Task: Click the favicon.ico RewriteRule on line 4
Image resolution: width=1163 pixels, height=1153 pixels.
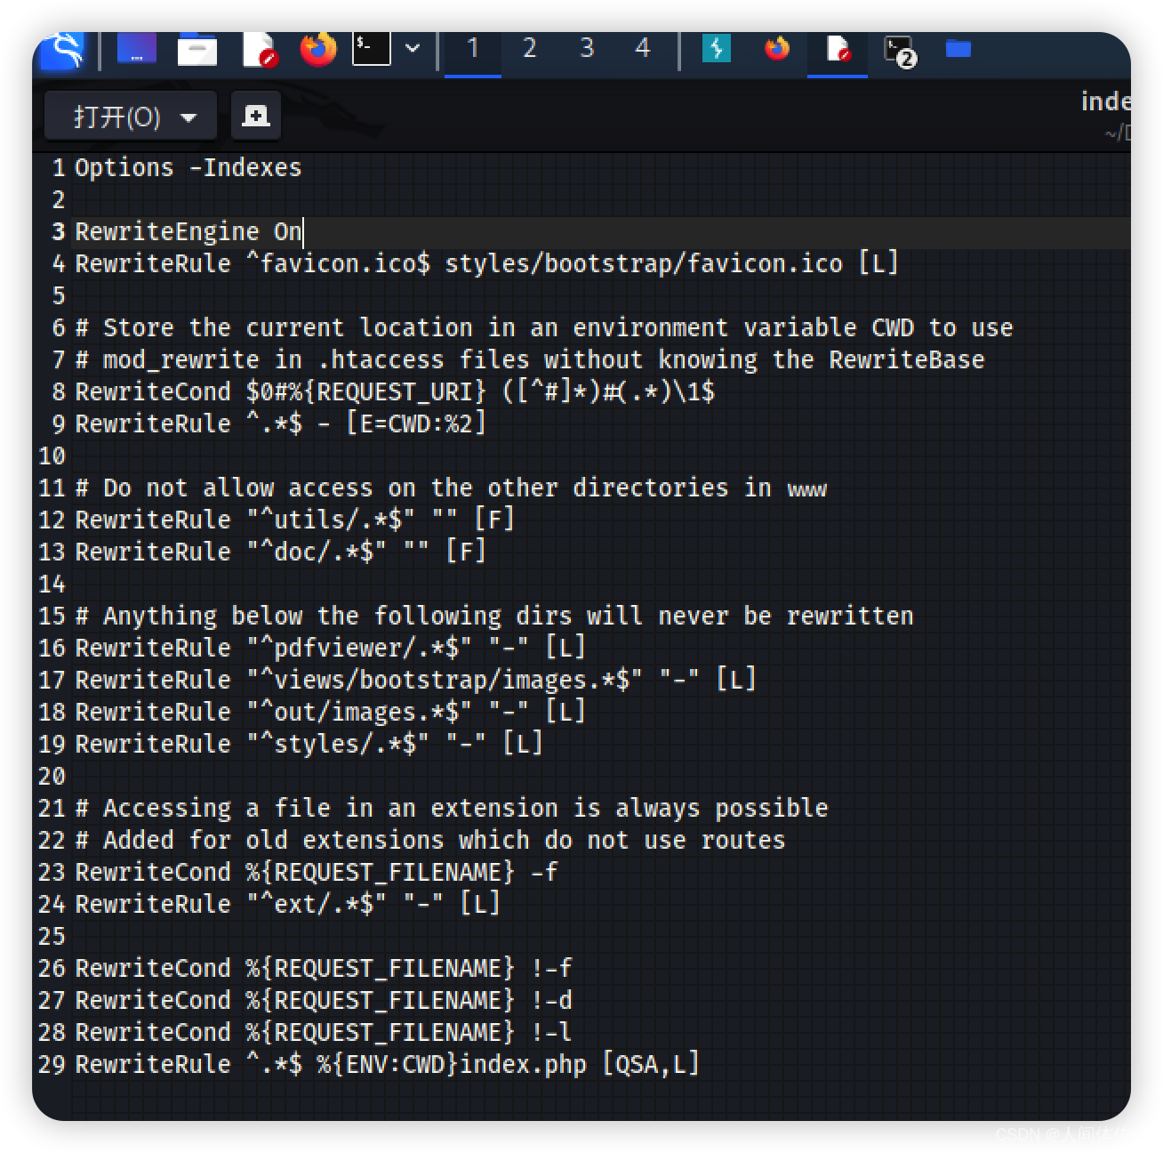Action: (486, 263)
